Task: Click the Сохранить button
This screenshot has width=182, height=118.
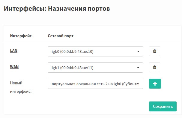Action: (163, 106)
